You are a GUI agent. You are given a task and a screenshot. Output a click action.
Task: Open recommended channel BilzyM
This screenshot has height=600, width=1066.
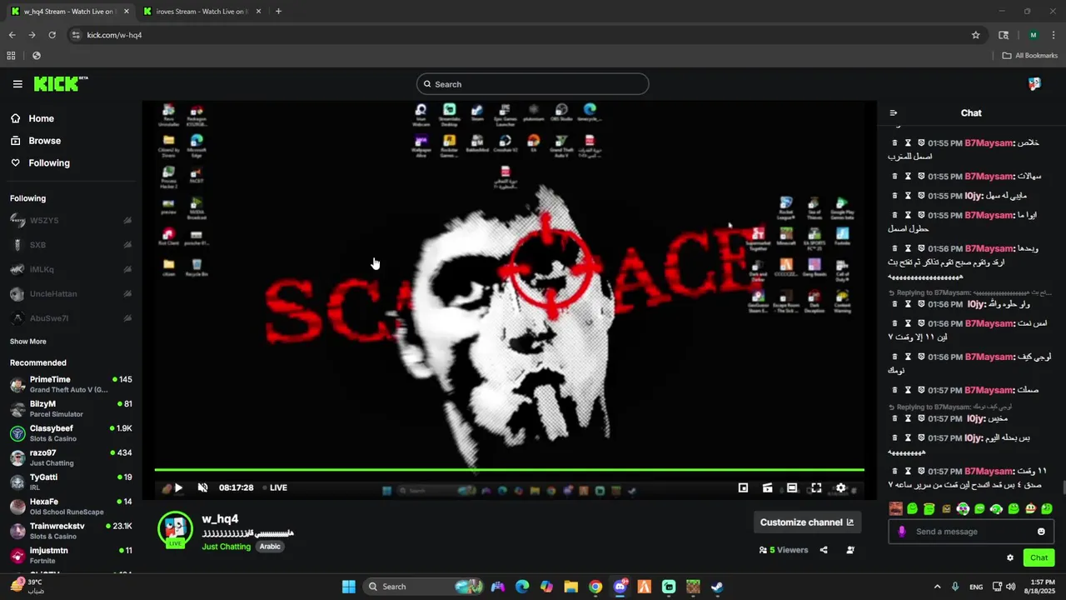(x=71, y=409)
